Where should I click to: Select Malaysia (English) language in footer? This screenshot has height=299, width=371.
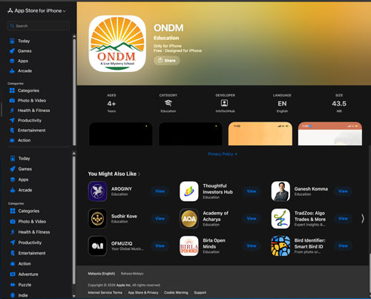[x=102, y=274]
